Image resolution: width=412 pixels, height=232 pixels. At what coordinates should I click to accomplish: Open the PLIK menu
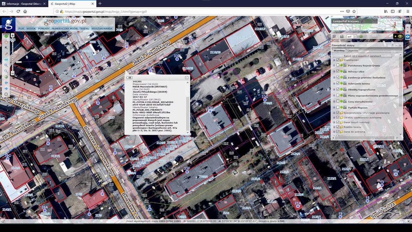click(21, 28)
